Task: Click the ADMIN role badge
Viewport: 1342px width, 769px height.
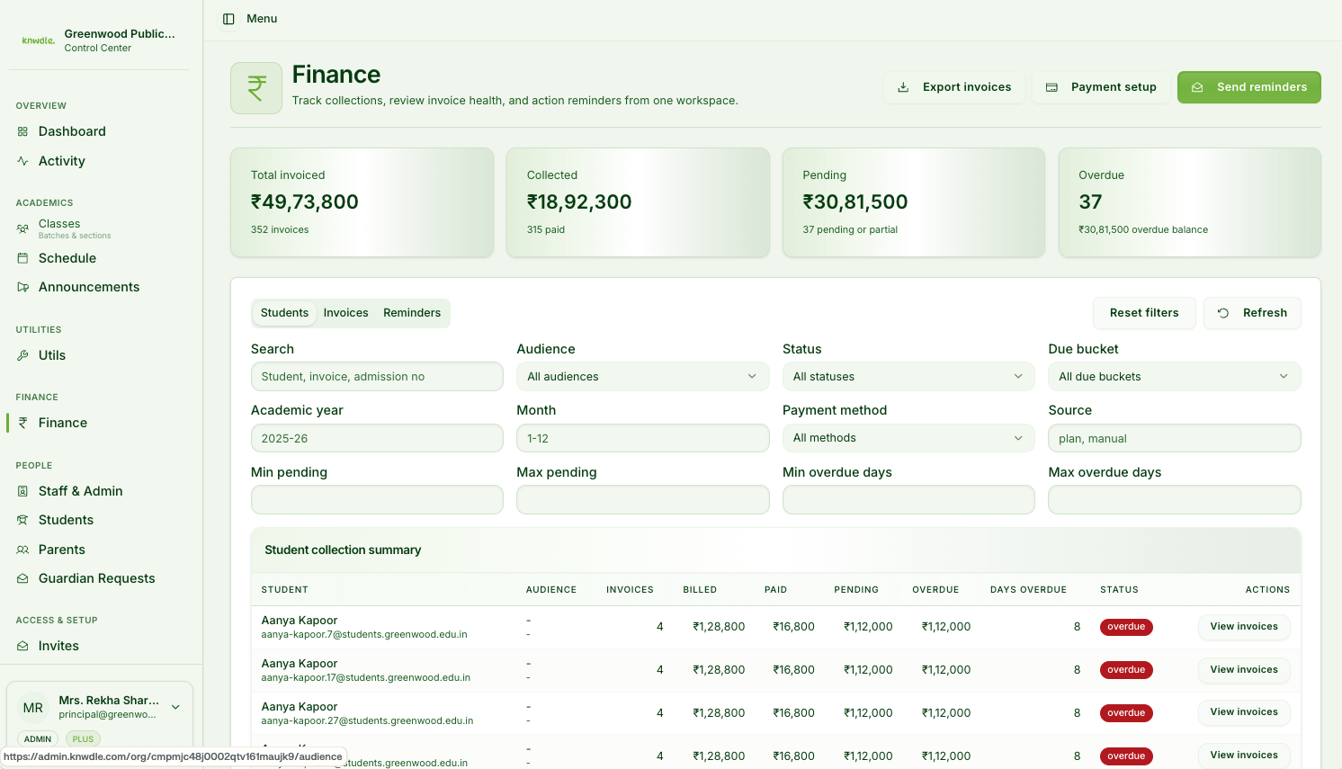Action: coord(38,739)
